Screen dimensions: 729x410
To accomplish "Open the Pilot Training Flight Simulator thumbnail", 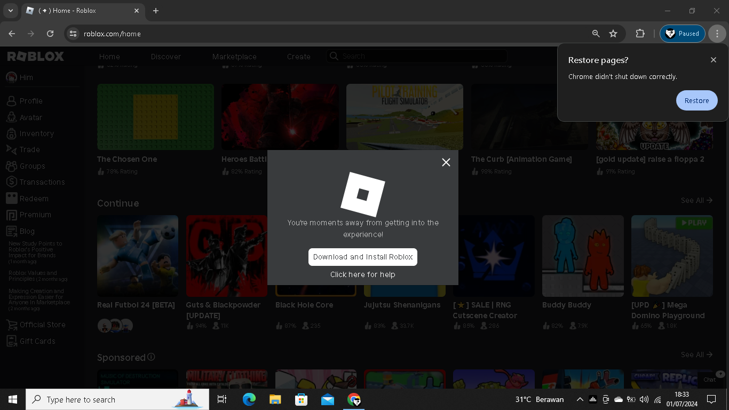I will point(405,117).
